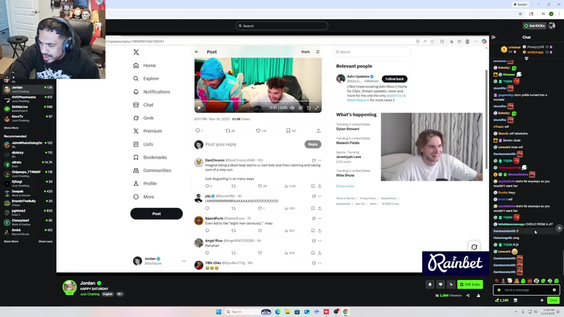
Task: Report stream with warning triangle icon
Action: [x=478, y=295]
